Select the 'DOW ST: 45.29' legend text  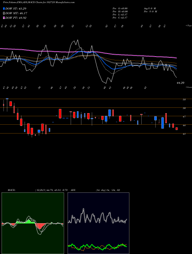(16, 8)
